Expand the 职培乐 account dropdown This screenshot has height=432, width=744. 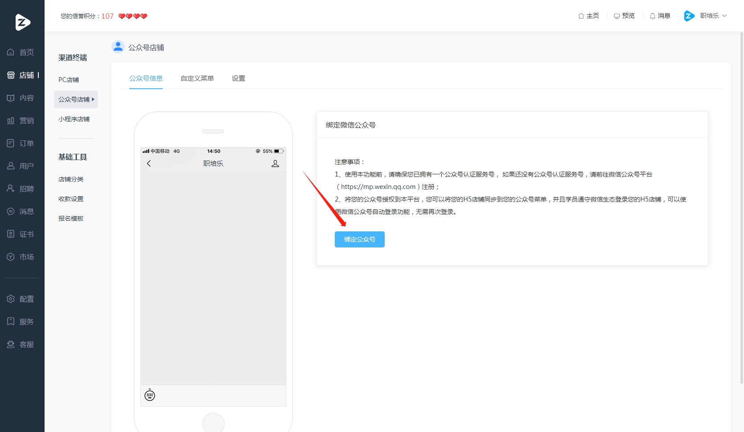coord(706,16)
